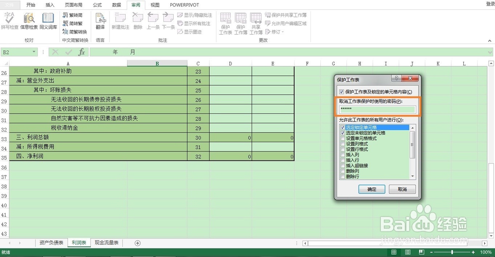Click 显示墨迹 show ink
495x257 pixels.
pyautogui.click(x=190, y=32)
